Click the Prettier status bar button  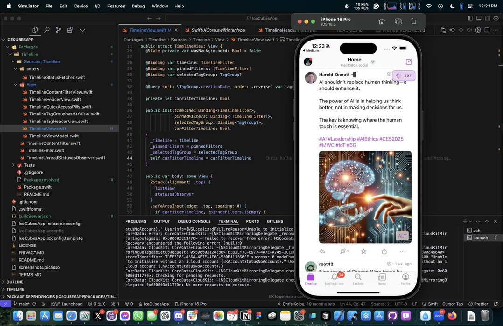(478, 304)
